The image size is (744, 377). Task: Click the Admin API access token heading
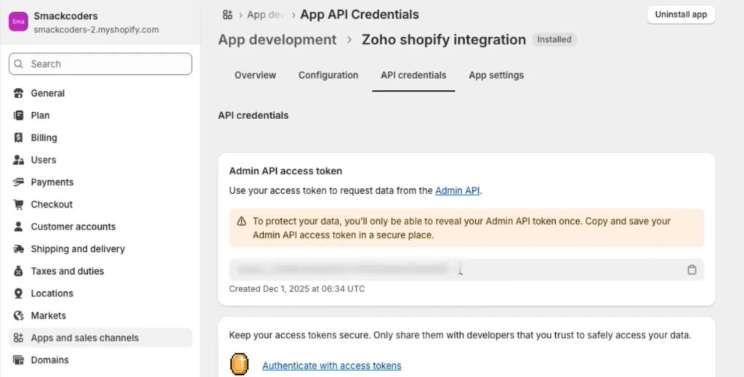point(286,171)
